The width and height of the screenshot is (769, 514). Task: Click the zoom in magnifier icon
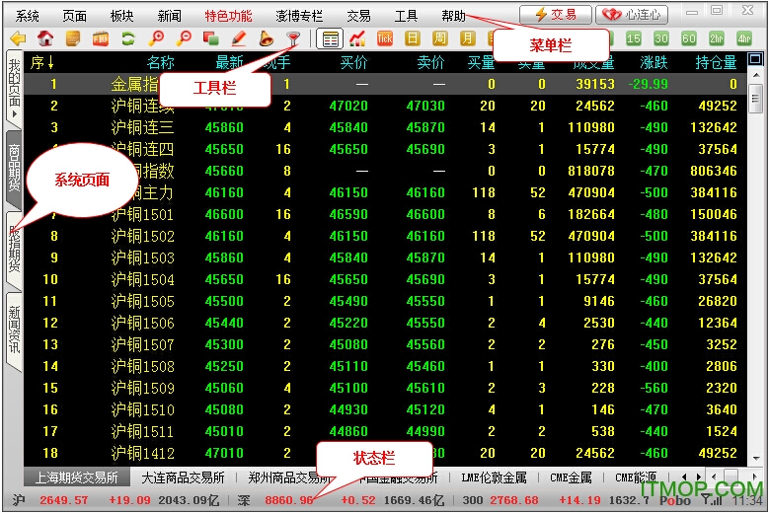[x=156, y=39]
